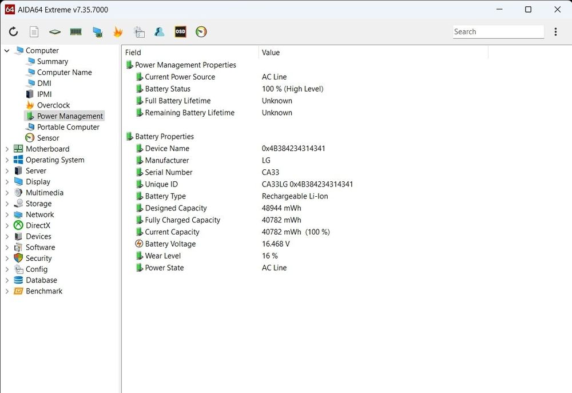Click the Security shield icon
572x393 pixels.
18,258
